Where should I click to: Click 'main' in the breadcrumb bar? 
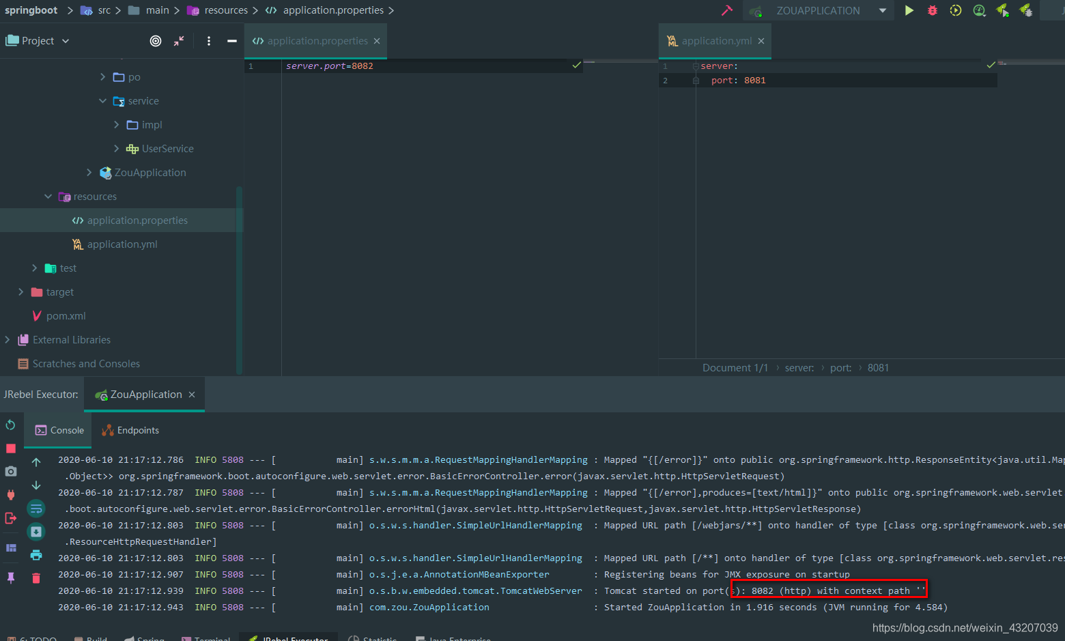[x=157, y=10]
